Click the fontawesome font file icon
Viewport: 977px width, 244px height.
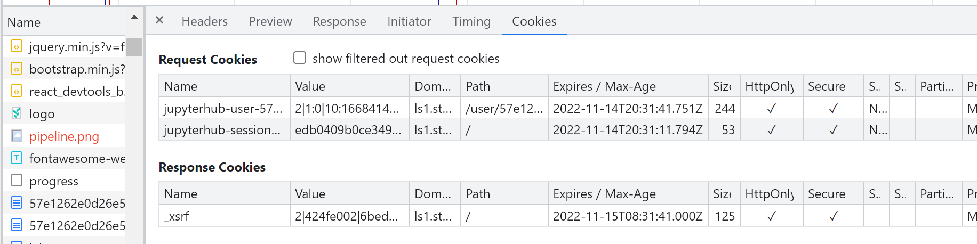point(17,158)
